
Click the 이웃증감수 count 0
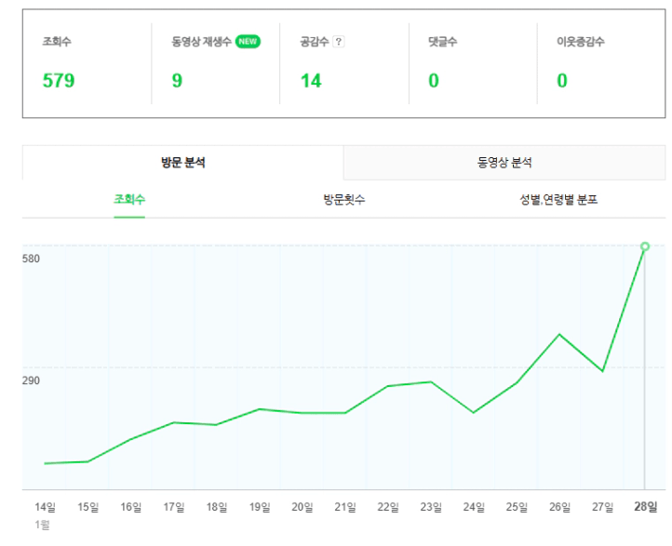pos(562,81)
